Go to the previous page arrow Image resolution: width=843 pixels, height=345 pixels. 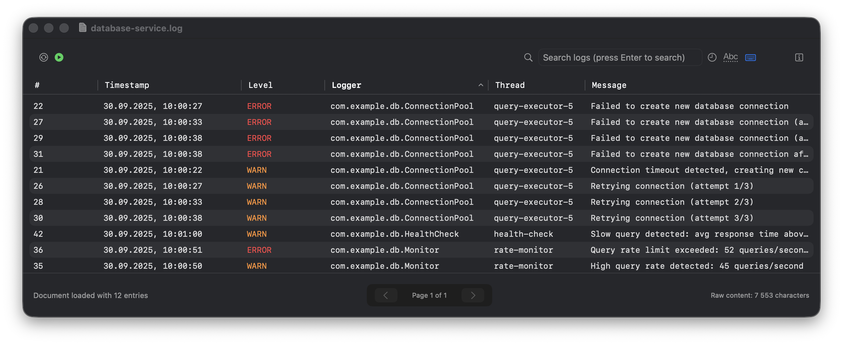(386, 295)
